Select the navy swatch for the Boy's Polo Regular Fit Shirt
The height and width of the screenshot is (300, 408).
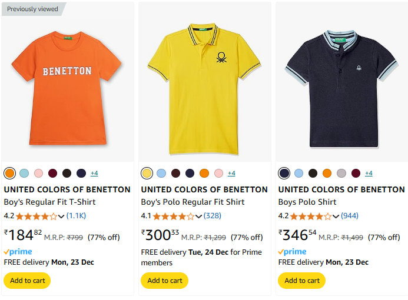(x=190, y=173)
